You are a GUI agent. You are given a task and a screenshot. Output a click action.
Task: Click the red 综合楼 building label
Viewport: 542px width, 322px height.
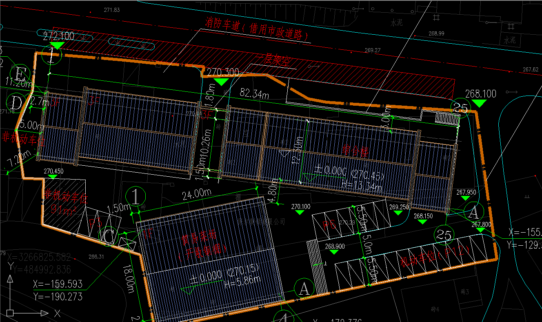tap(355, 152)
